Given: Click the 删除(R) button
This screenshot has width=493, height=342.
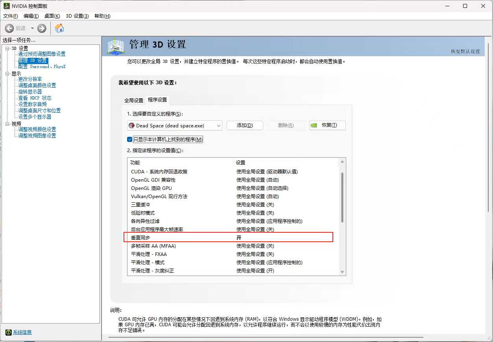Looking at the screenshot, I should click(286, 125).
